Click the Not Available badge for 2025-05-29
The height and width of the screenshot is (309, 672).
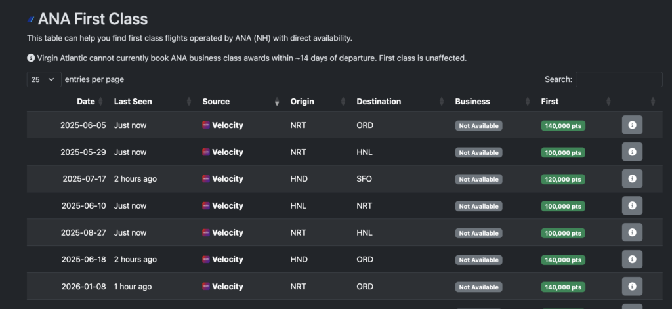pyautogui.click(x=478, y=153)
